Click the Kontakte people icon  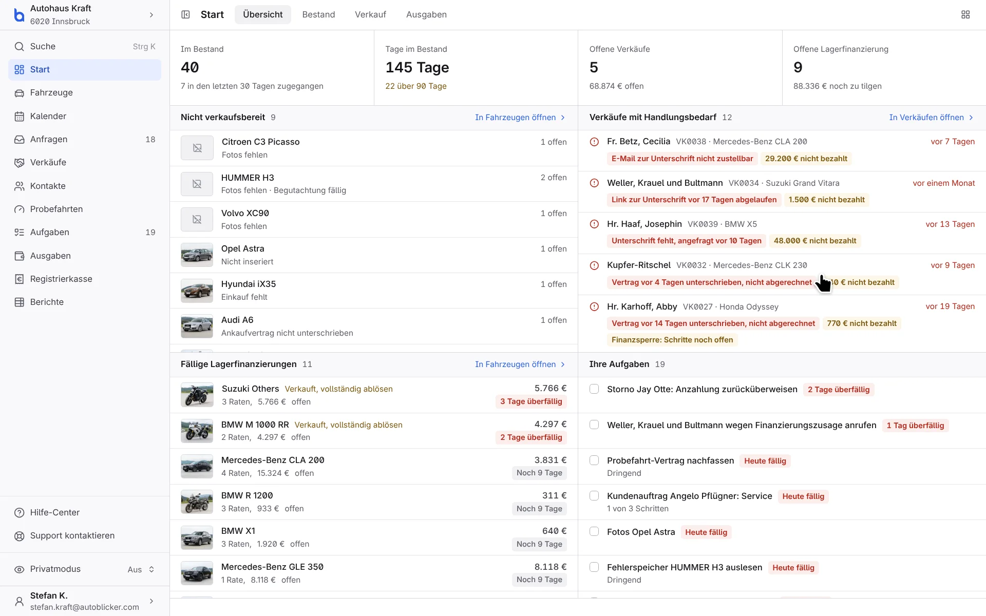pos(19,186)
